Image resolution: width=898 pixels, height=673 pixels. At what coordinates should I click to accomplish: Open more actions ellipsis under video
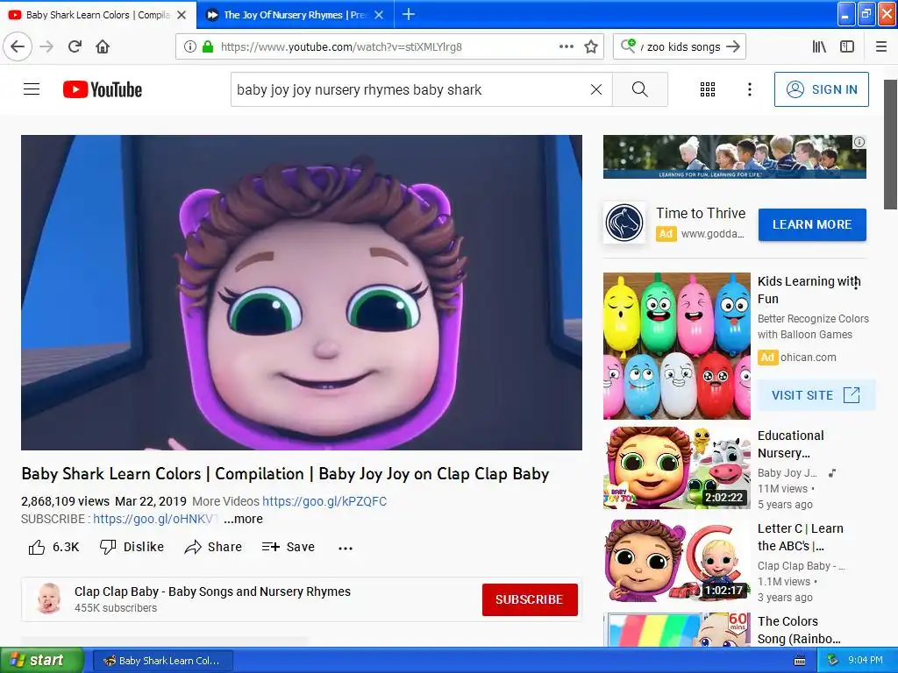coord(346,549)
